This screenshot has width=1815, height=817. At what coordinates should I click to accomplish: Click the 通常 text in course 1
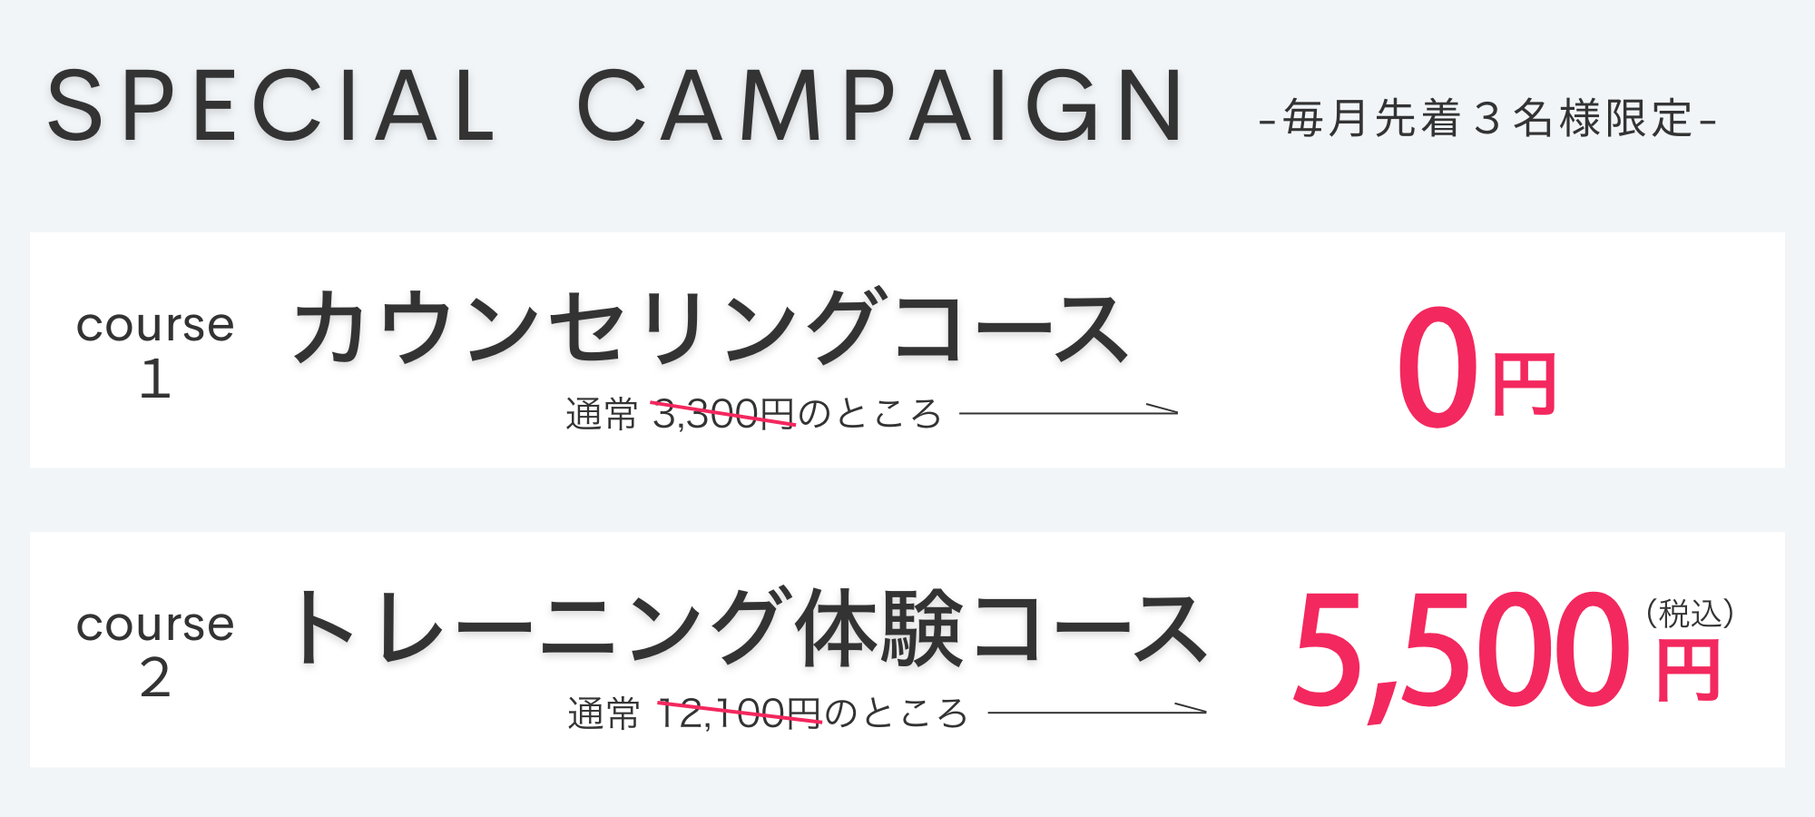click(x=602, y=415)
